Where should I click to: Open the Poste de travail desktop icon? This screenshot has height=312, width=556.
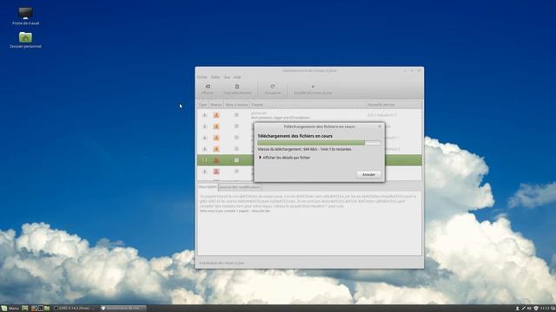[25, 16]
